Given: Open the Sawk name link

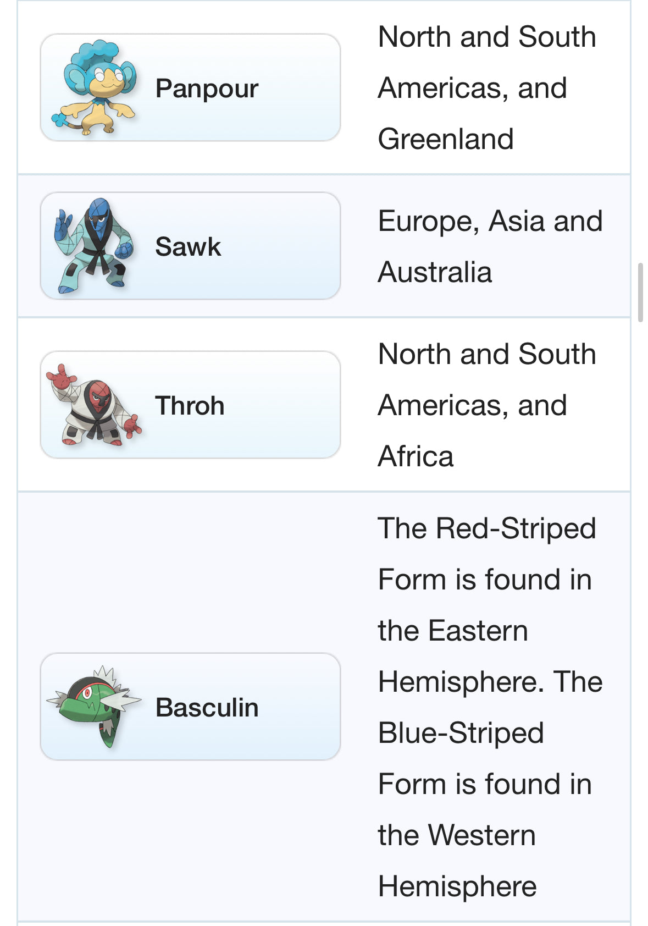Looking at the screenshot, I should click(x=188, y=246).
